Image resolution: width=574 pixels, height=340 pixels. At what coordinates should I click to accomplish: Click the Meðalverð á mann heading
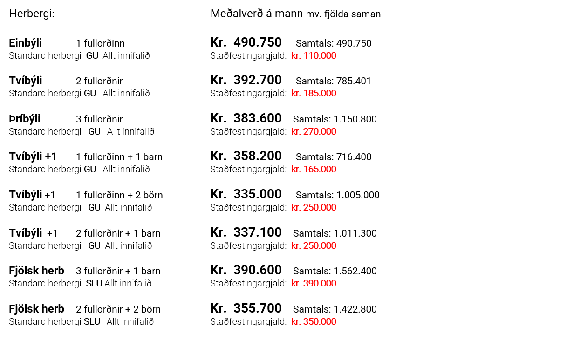[257, 14]
